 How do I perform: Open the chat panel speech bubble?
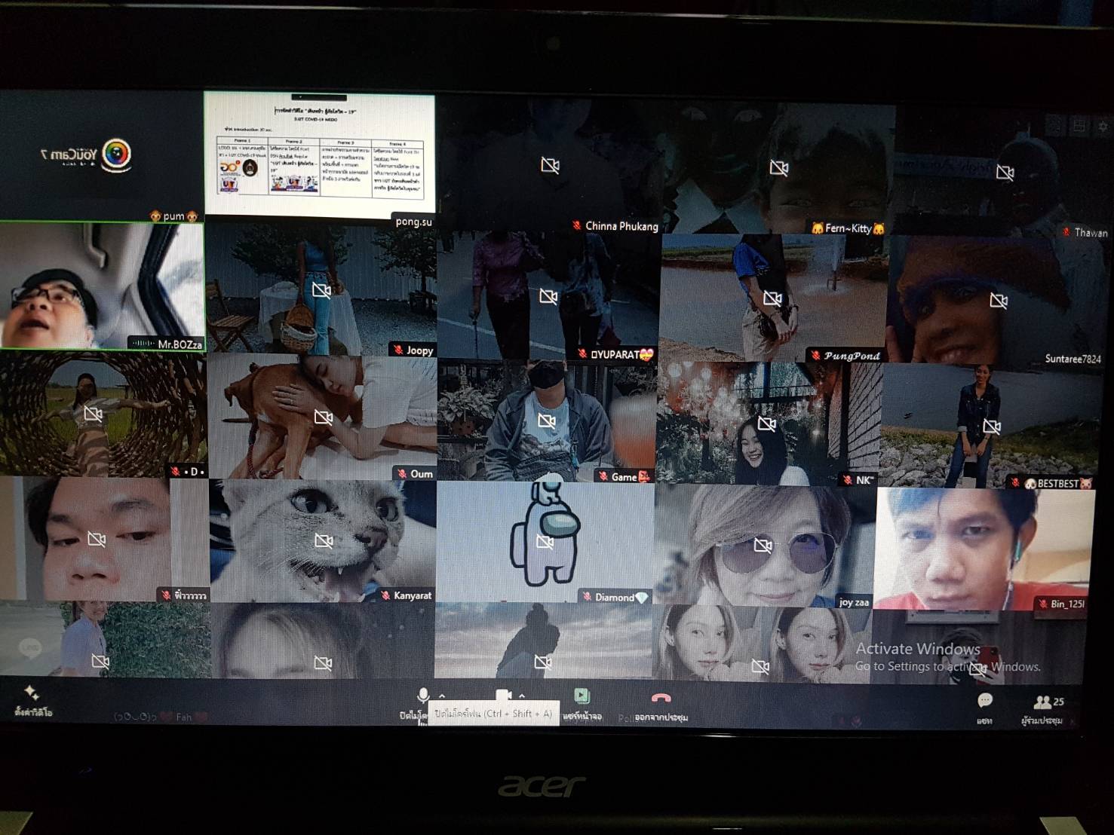pyautogui.click(x=984, y=701)
